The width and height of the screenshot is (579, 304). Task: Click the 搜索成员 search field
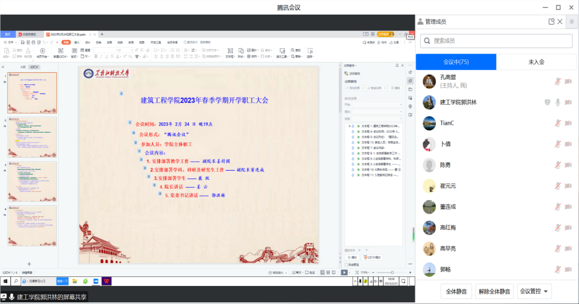[496, 41]
